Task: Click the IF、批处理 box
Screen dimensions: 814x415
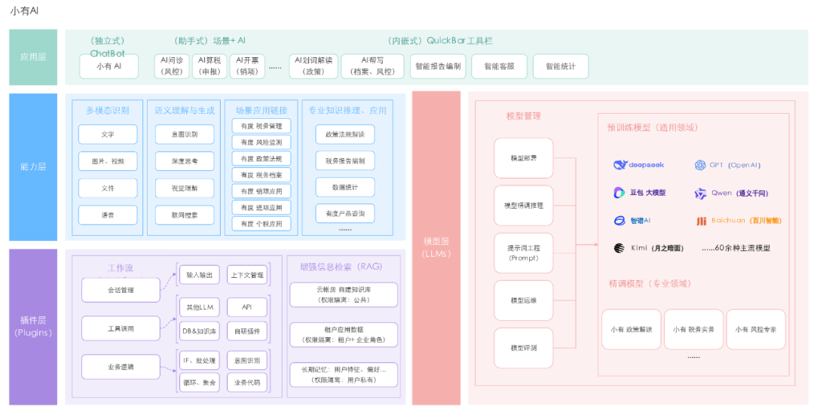Action: [200, 361]
